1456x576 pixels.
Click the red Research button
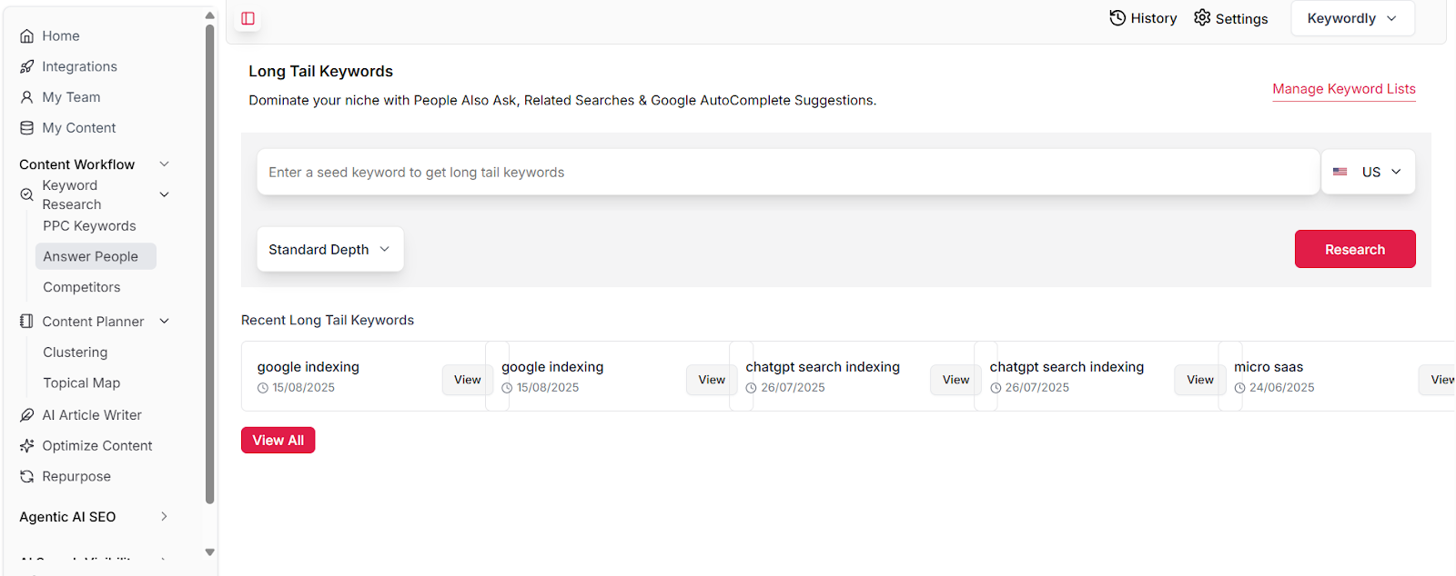click(1354, 249)
